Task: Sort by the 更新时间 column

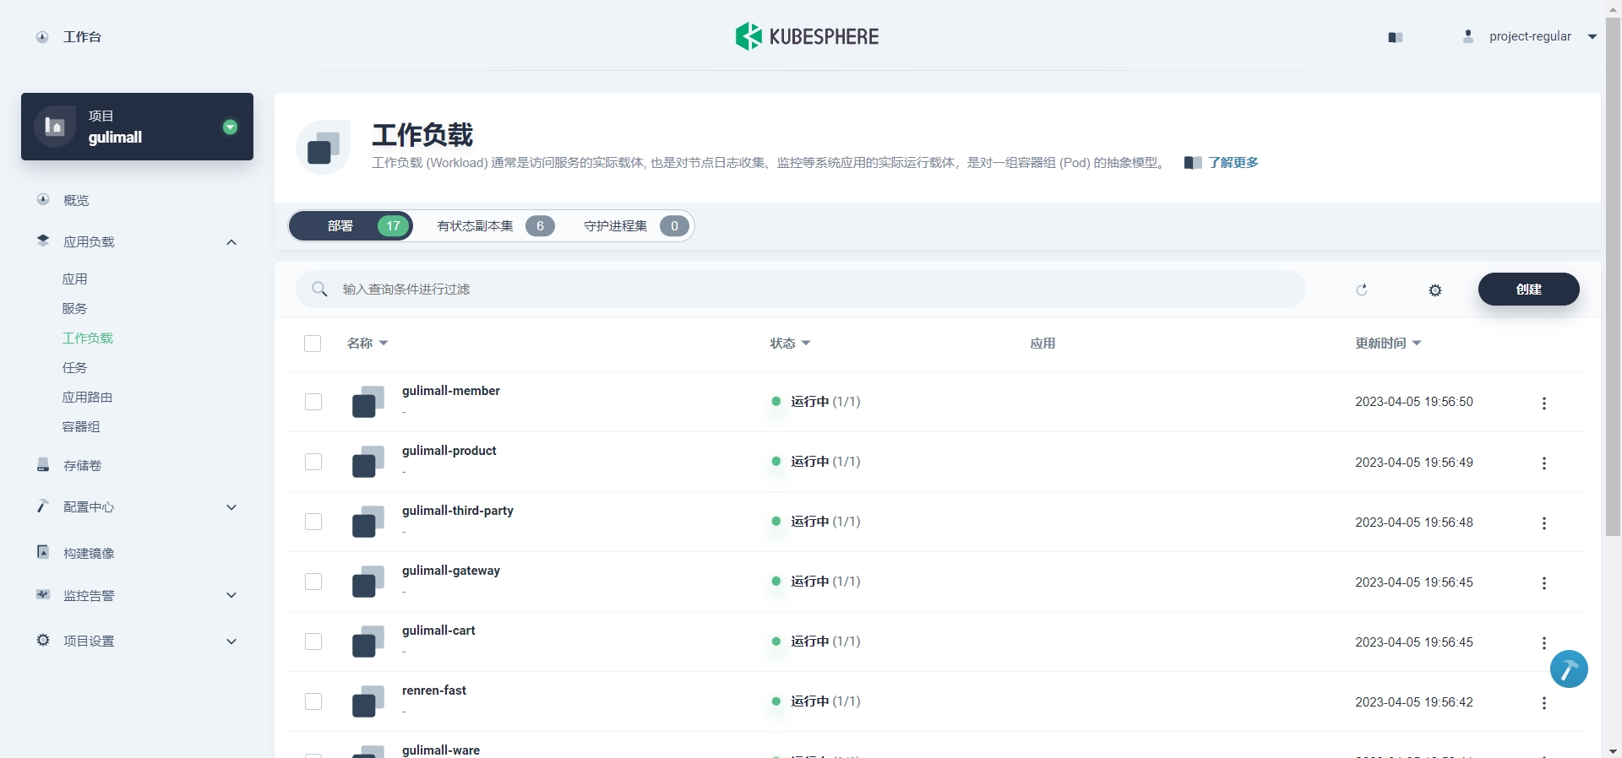Action: 1388,344
